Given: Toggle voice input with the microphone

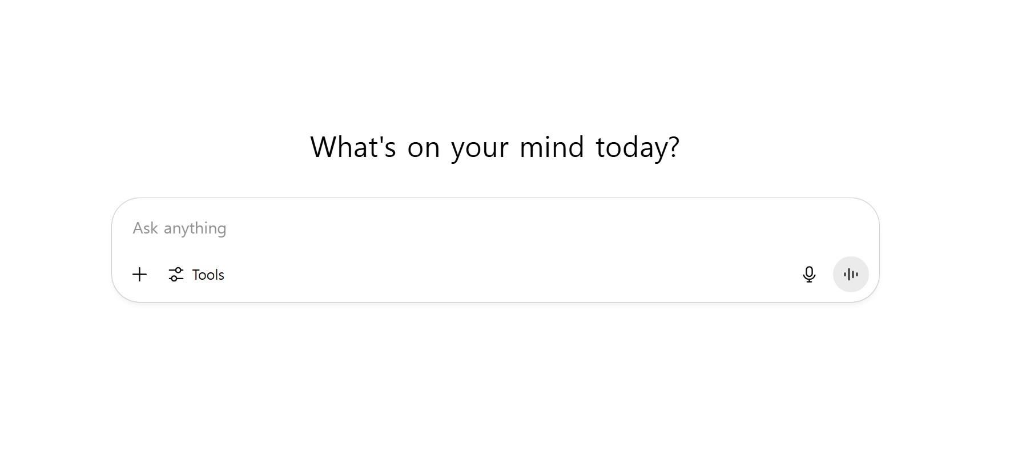Looking at the screenshot, I should pyautogui.click(x=809, y=275).
